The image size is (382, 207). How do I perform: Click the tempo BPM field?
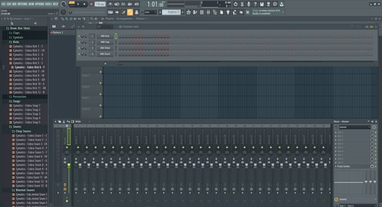point(100,4)
